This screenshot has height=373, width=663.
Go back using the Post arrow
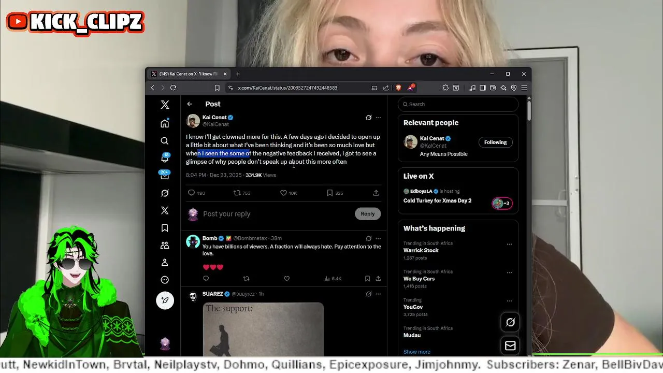click(x=190, y=104)
